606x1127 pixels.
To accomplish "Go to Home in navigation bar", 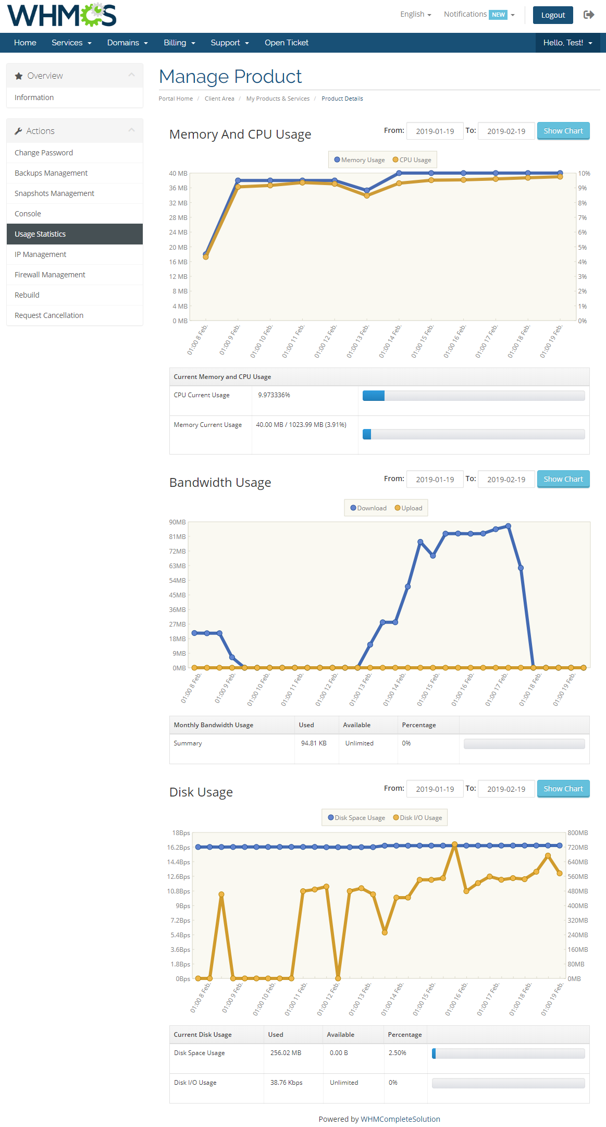I will click(25, 43).
